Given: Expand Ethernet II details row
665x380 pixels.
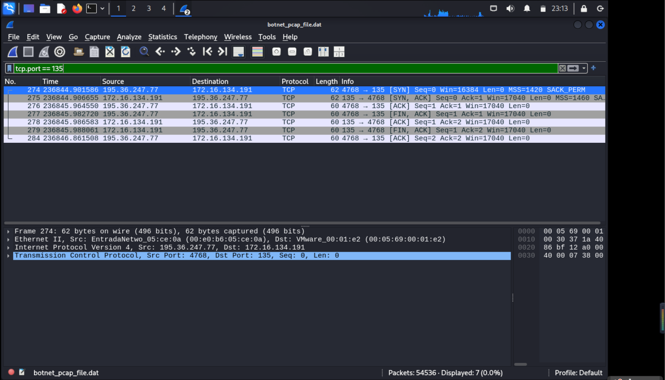Looking at the screenshot, I should pos(8,239).
